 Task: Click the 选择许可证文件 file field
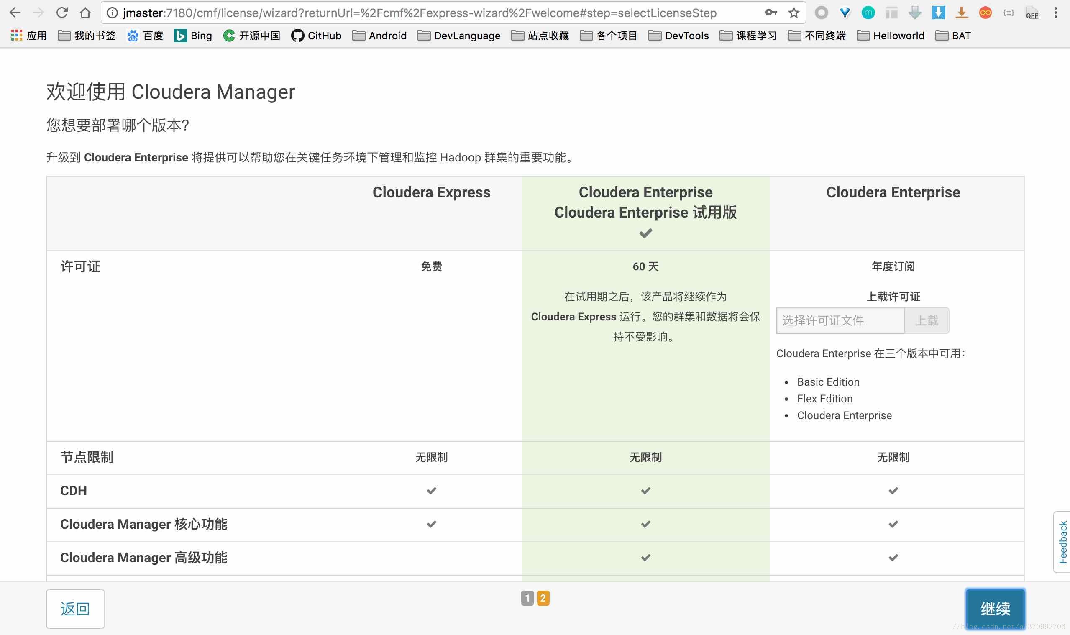[x=840, y=320]
